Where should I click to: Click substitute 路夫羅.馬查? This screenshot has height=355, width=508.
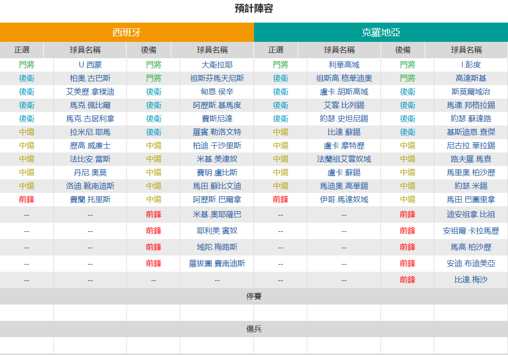471,159
